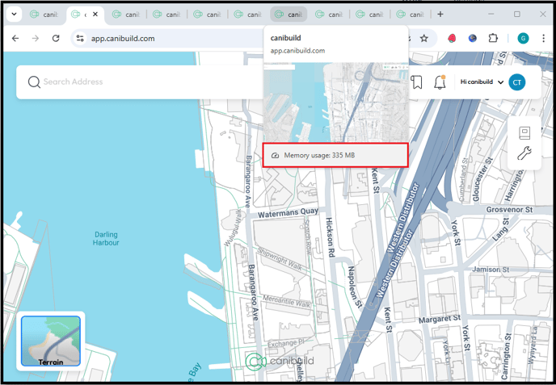The image size is (556, 385).
Task: Go forward to next page
Action: [x=36, y=38]
